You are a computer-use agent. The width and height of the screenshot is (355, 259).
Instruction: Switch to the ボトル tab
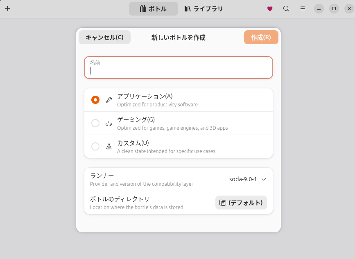point(154,9)
